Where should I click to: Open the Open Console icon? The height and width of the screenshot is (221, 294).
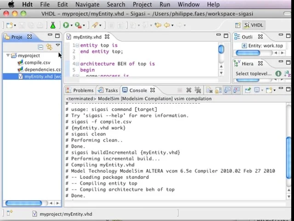[269, 90]
